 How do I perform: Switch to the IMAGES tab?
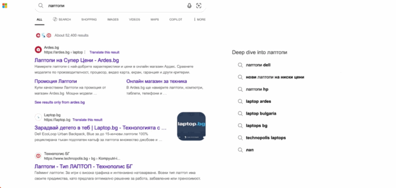[113, 19]
